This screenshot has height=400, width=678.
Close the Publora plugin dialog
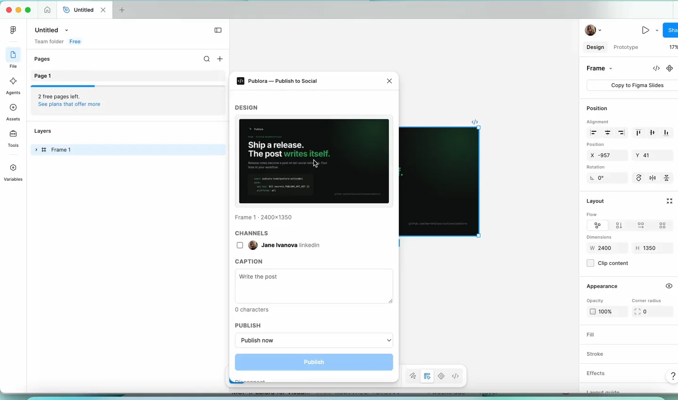tap(389, 81)
